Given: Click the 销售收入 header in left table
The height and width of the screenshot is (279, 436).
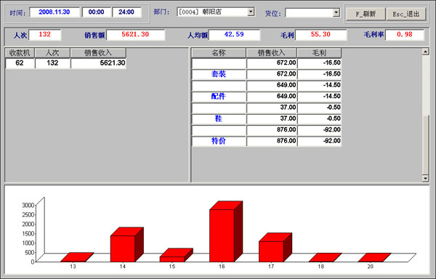Looking at the screenshot, I should click(x=98, y=53).
